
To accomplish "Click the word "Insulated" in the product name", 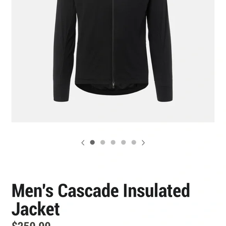I will pos(157,191).
